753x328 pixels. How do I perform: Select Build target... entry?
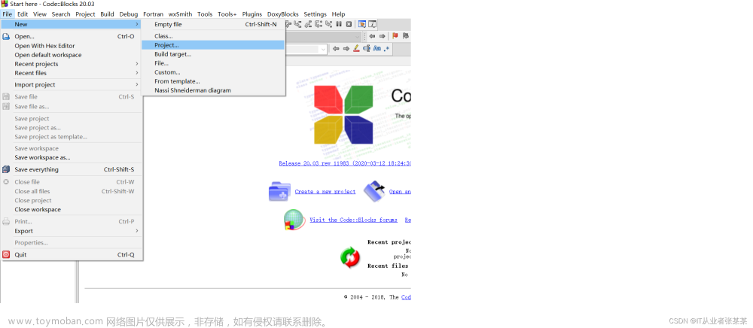click(x=213, y=54)
